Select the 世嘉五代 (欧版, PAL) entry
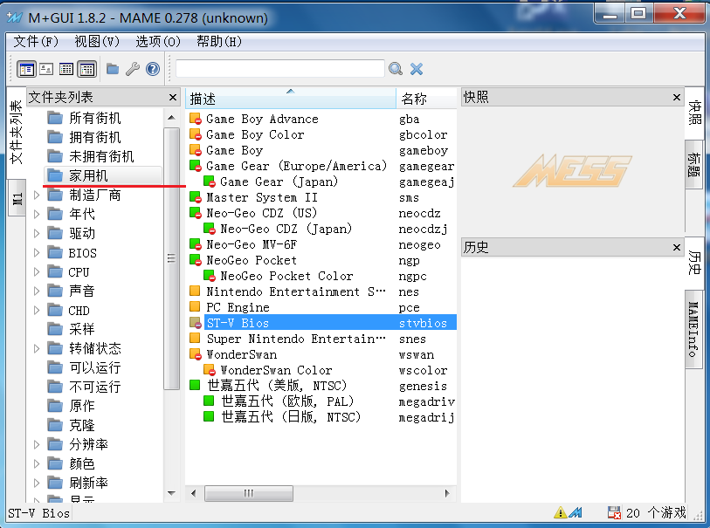Viewport: 710px width, 528px height. click(x=287, y=401)
